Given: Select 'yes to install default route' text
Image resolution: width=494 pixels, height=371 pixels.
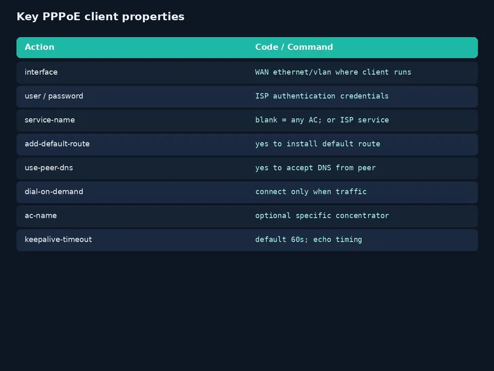Looking at the screenshot, I should (317, 144).
